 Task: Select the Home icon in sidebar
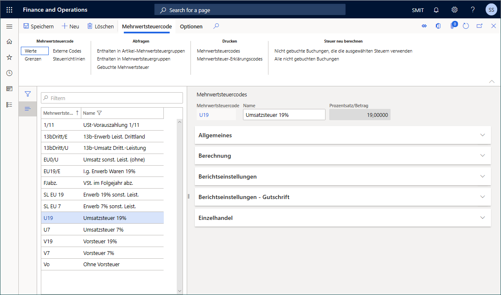9,41
